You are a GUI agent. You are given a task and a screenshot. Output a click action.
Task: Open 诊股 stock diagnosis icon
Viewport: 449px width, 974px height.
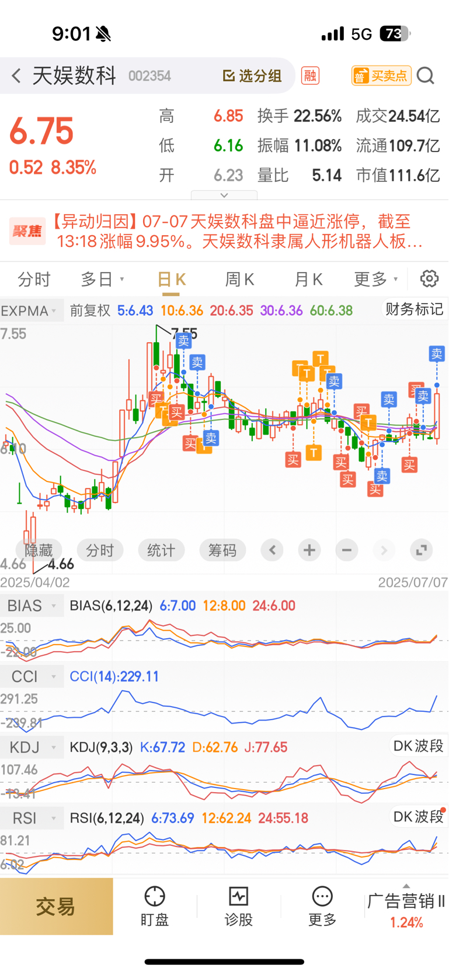pyautogui.click(x=239, y=906)
